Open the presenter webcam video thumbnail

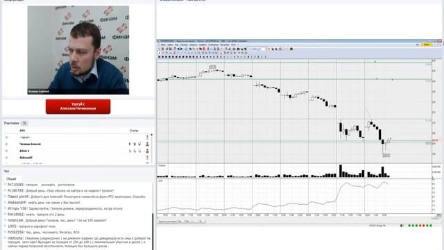78,50
